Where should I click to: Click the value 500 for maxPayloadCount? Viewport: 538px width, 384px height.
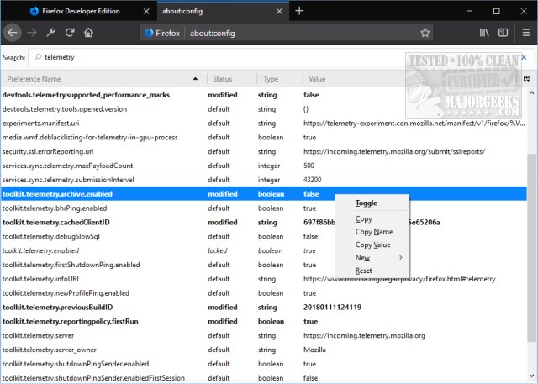point(309,166)
